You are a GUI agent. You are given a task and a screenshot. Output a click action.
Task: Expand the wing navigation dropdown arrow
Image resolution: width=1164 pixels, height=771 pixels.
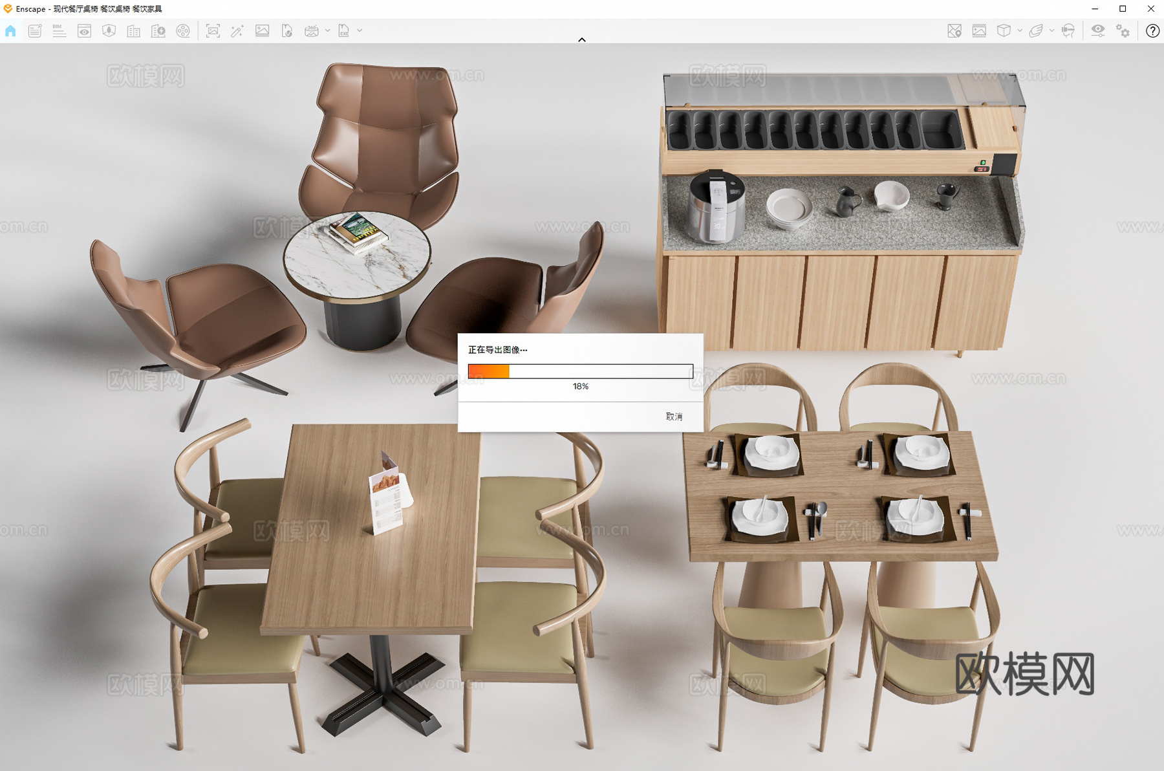[x=1052, y=30]
